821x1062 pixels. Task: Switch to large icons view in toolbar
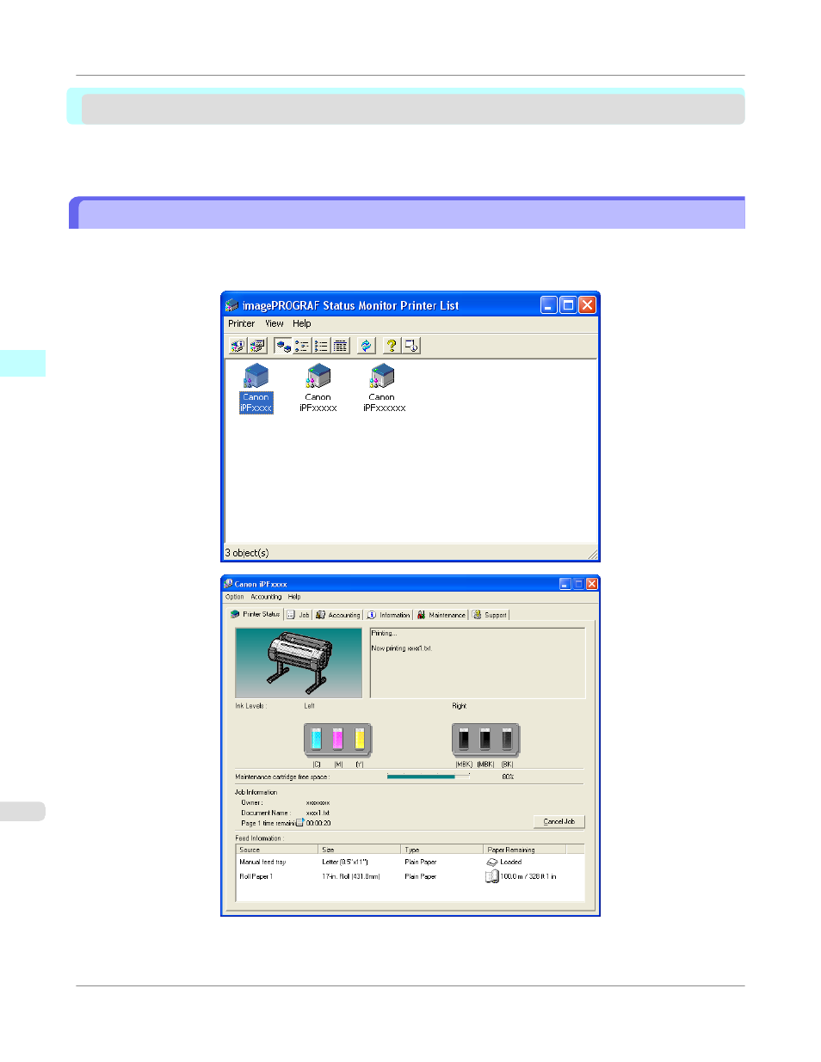(x=284, y=346)
